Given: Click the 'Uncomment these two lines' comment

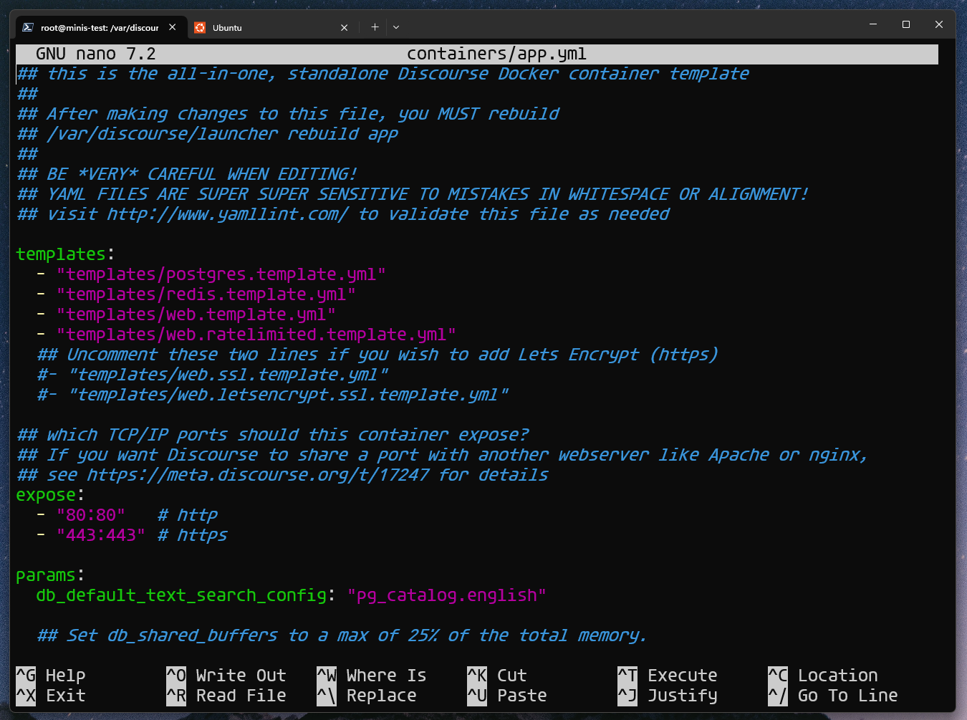Looking at the screenshot, I should tap(377, 355).
